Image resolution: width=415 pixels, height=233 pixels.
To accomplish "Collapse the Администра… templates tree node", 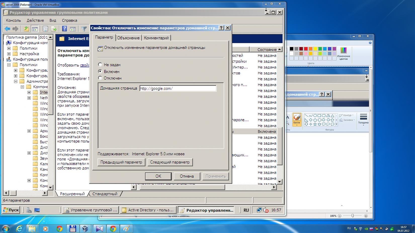I will [x=16, y=81].
